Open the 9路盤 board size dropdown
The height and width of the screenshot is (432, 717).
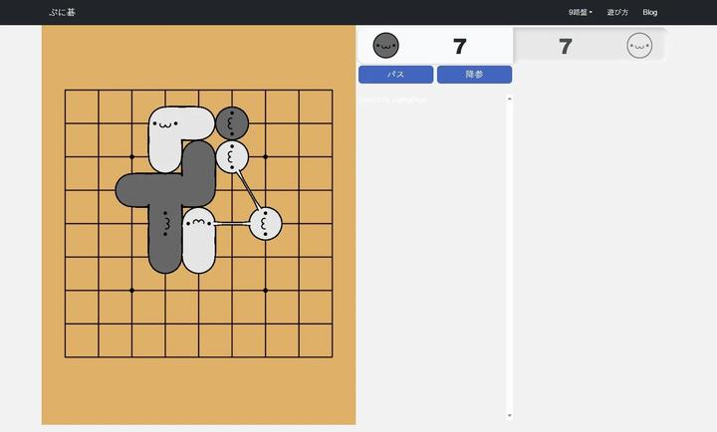click(580, 12)
